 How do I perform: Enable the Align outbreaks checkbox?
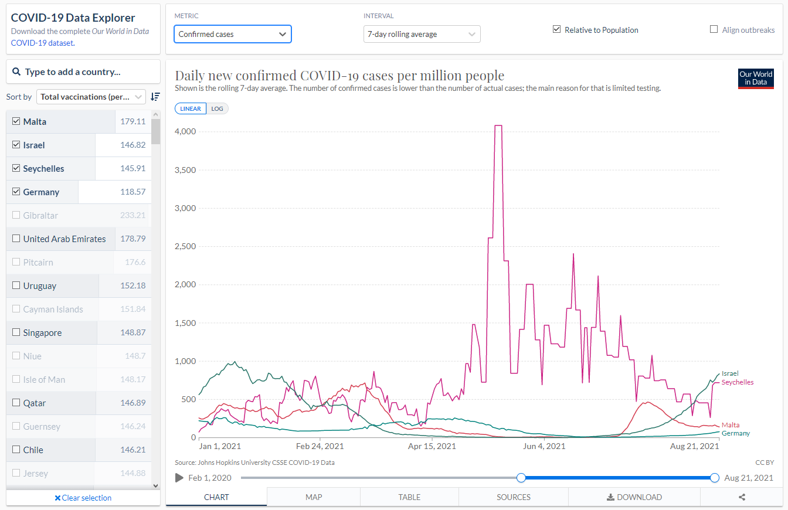(x=714, y=30)
